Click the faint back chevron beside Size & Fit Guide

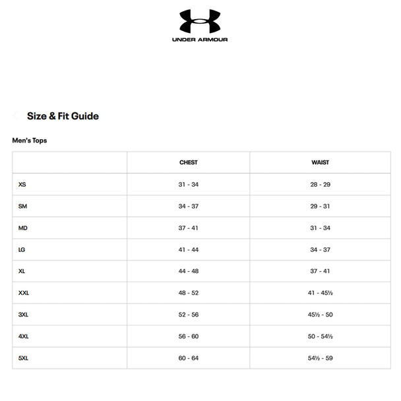click(x=15, y=116)
